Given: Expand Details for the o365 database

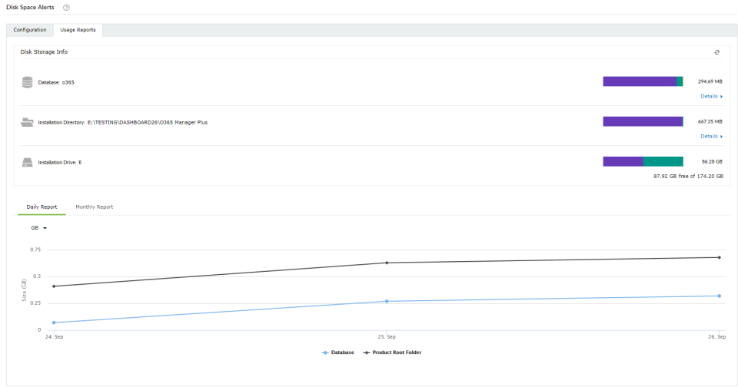Looking at the screenshot, I should [711, 96].
